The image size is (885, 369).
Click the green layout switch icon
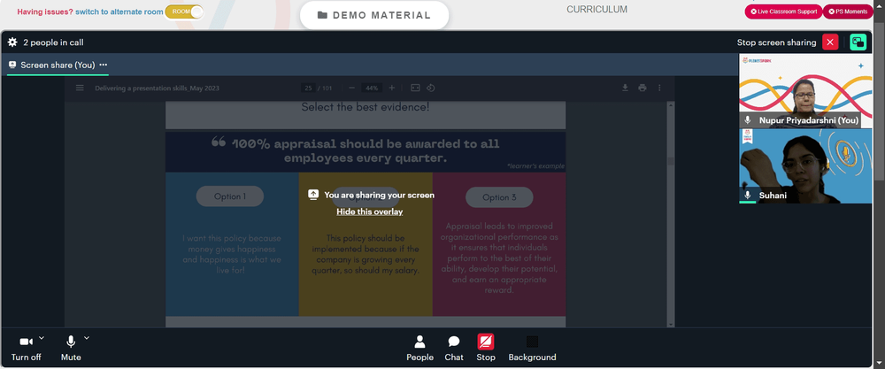pos(858,42)
